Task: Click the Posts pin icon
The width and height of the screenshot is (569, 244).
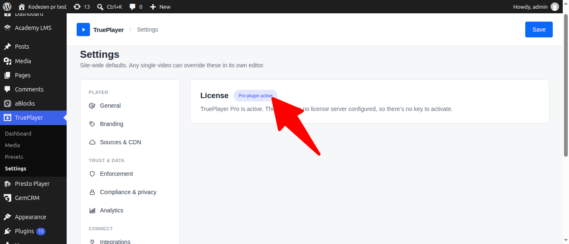Action: click(x=7, y=47)
